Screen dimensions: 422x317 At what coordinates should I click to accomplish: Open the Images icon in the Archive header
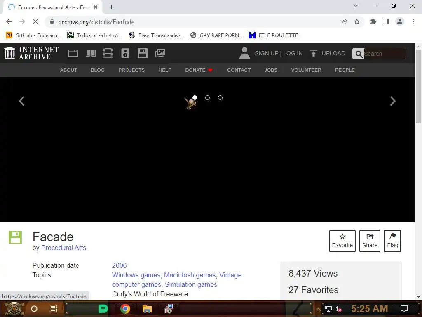pyautogui.click(x=160, y=53)
